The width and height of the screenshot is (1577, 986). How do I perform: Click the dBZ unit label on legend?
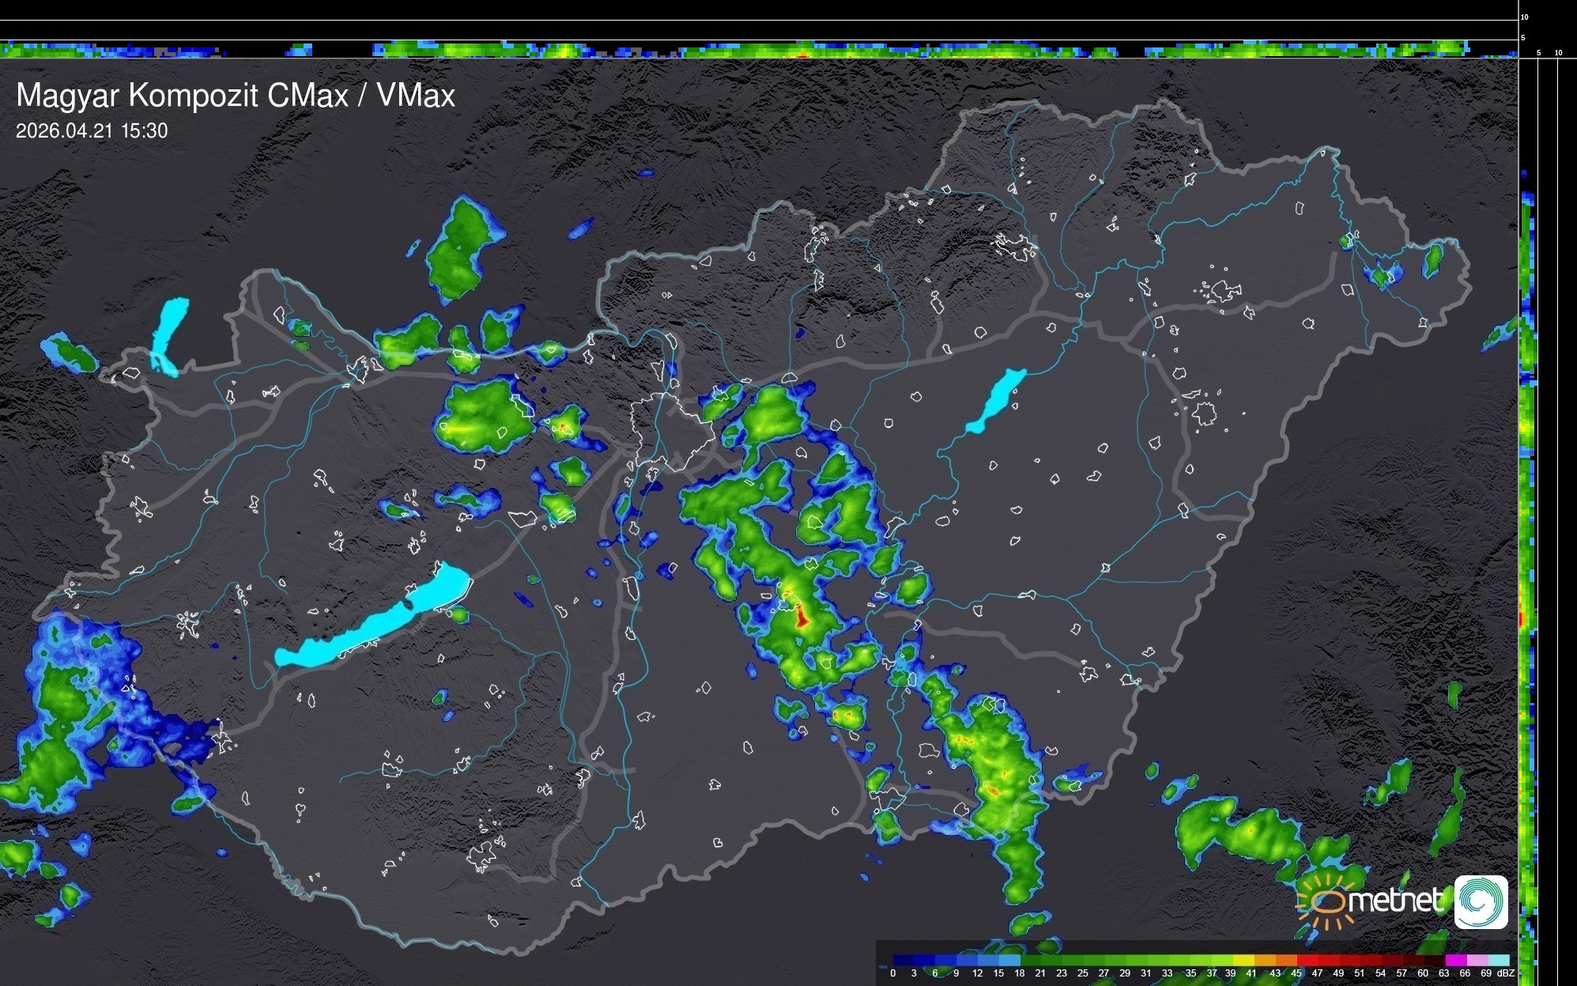pyautogui.click(x=1506, y=973)
